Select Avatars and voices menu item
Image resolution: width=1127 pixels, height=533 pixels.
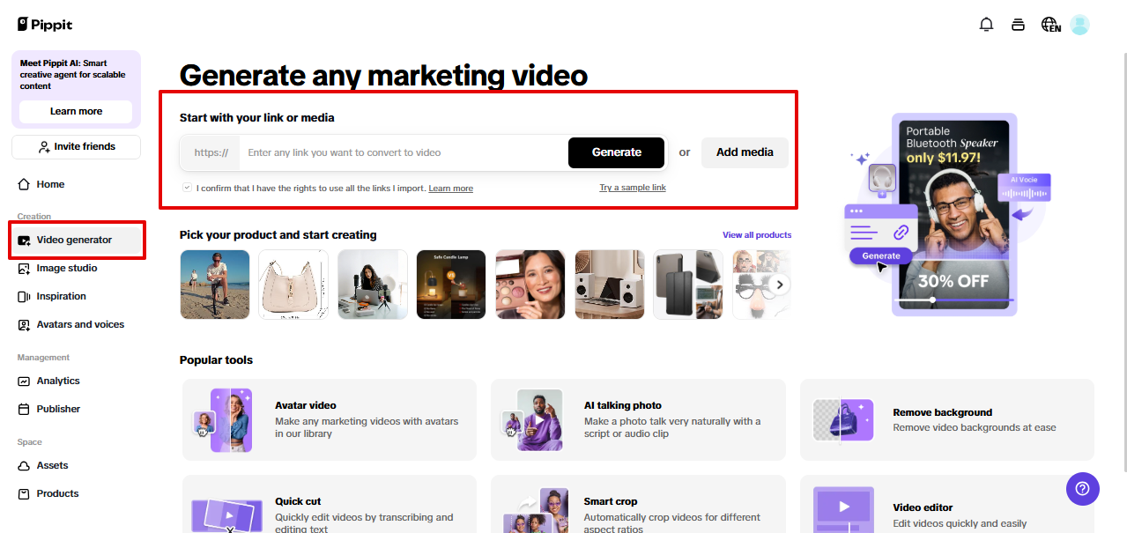[x=80, y=324]
